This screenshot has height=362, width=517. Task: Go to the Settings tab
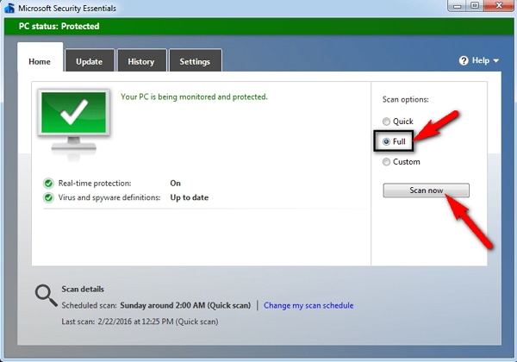196,60
